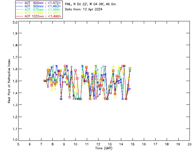Click the x-axis tick label "12"

[98, 144]
